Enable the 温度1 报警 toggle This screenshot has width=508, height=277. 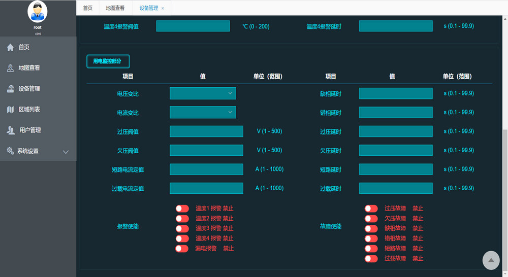(182, 209)
